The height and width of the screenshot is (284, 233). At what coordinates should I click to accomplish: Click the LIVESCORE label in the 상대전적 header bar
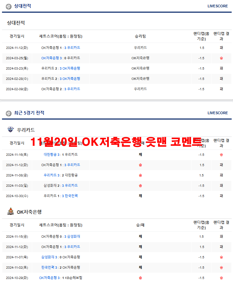pos(218,6)
